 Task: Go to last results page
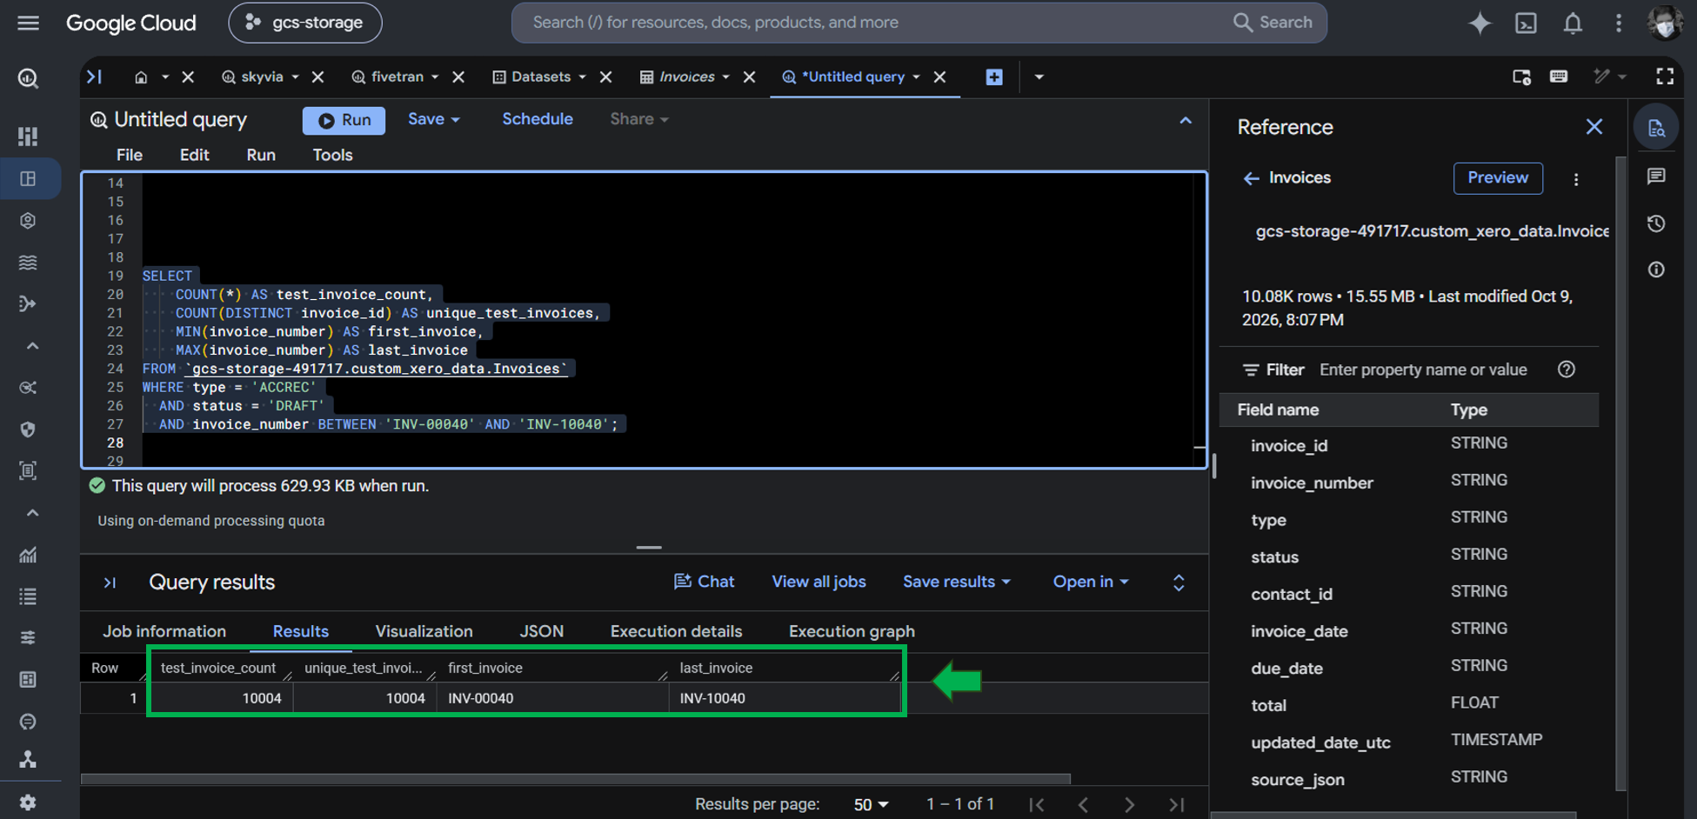click(x=1176, y=805)
